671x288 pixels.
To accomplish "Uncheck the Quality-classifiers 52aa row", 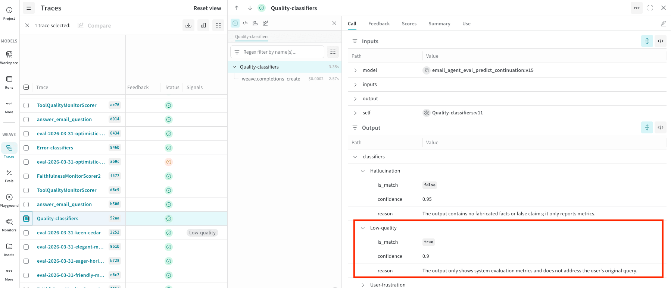I will [26, 219].
